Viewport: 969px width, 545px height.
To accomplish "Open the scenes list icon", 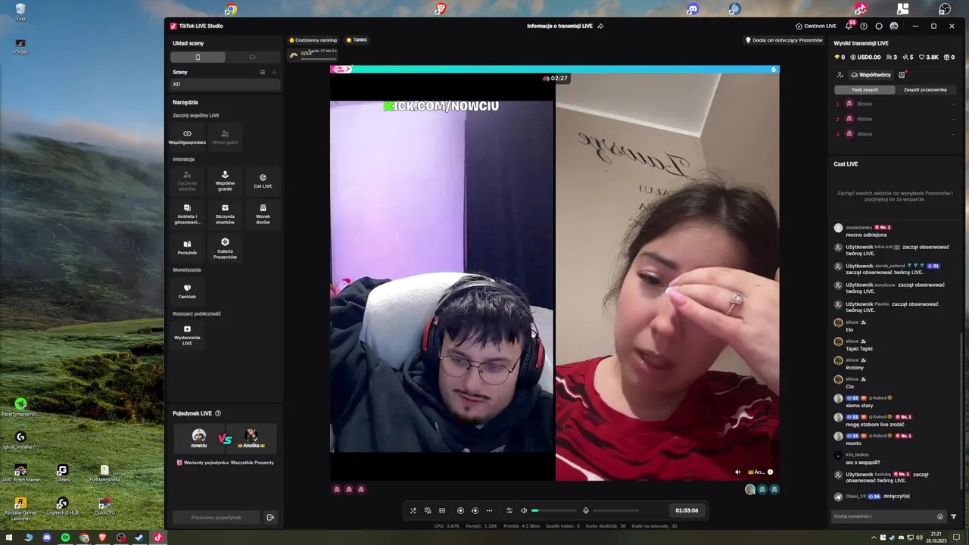I will click(262, 72).
